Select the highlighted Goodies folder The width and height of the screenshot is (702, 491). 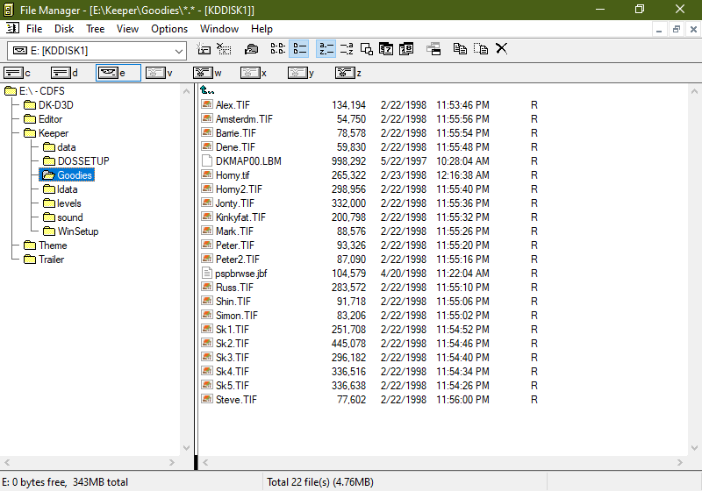(68, 175)
